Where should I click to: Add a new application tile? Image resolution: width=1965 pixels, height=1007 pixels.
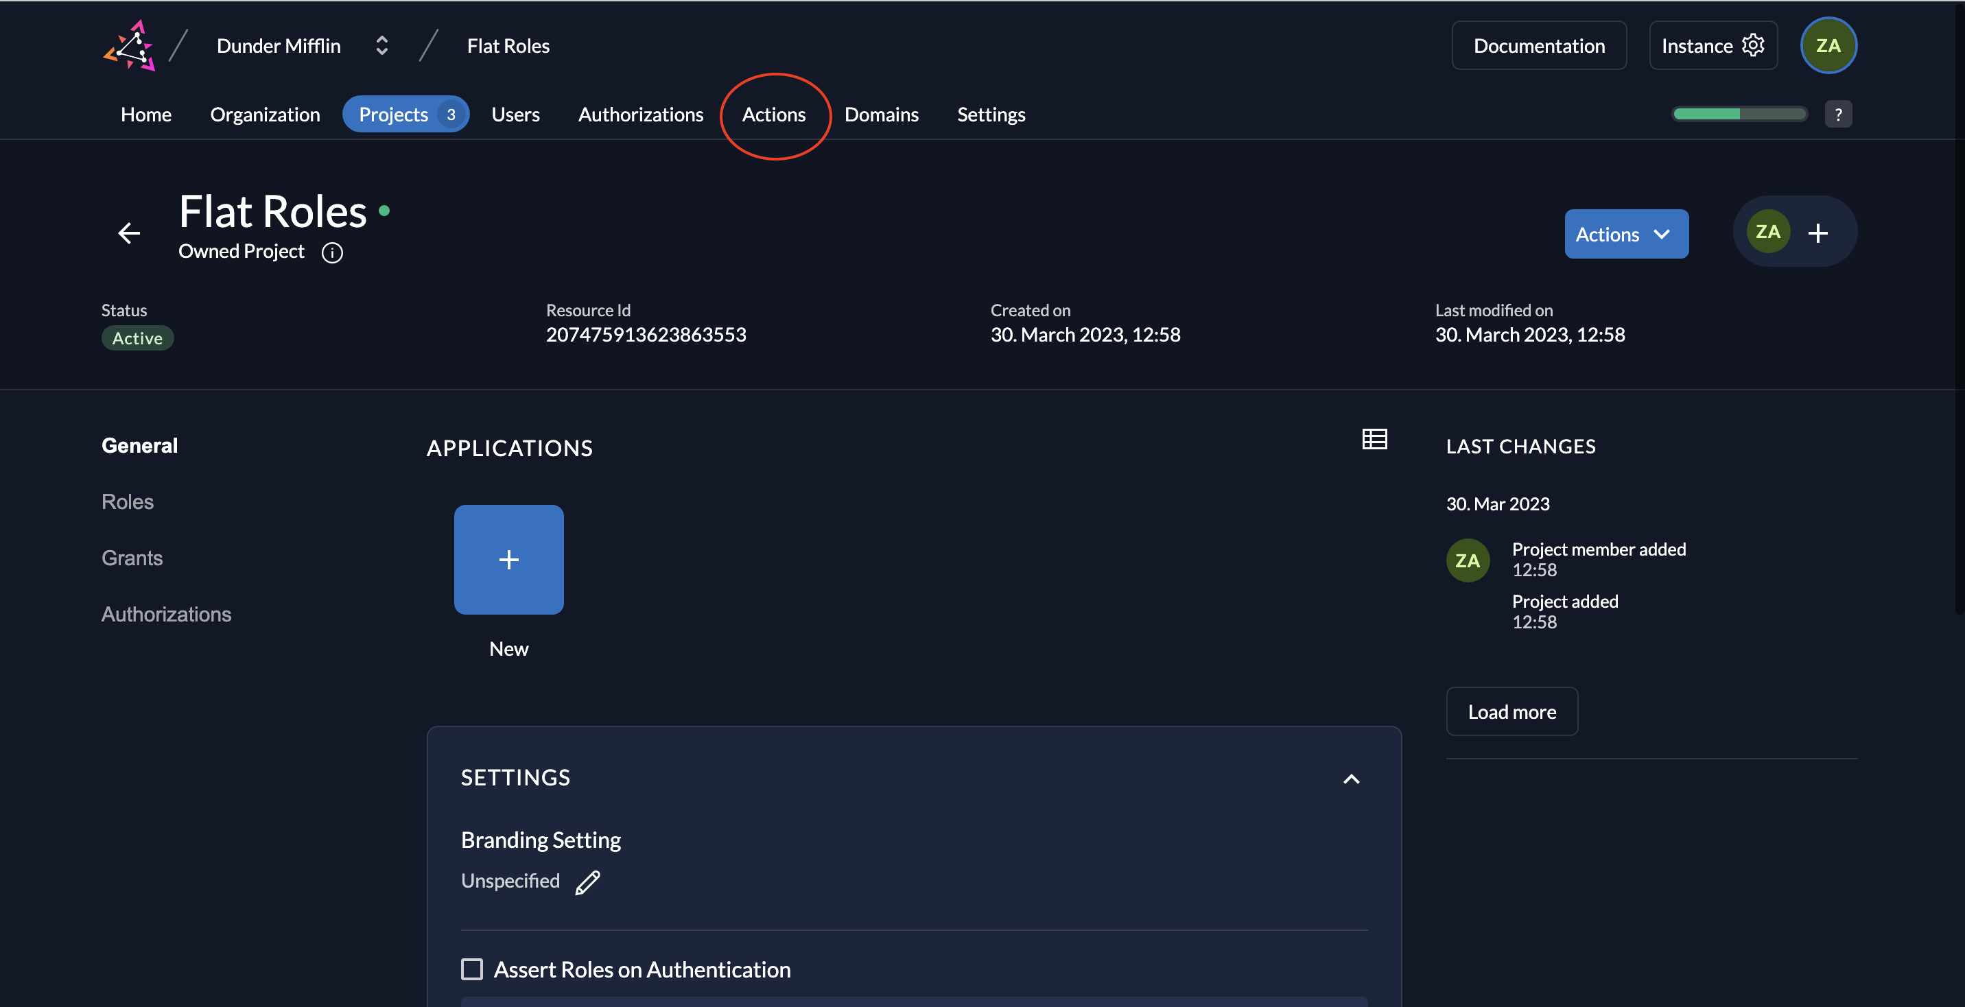(509, 559)
